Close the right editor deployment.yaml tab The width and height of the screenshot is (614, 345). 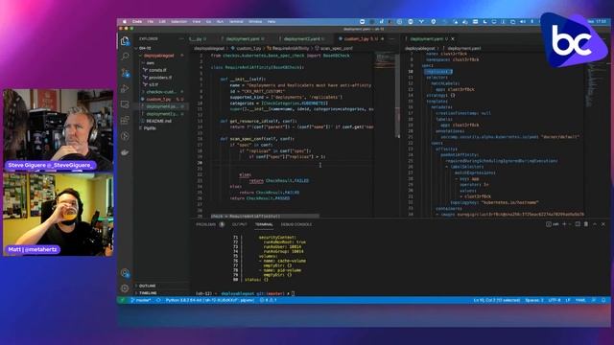coord(453,39)
